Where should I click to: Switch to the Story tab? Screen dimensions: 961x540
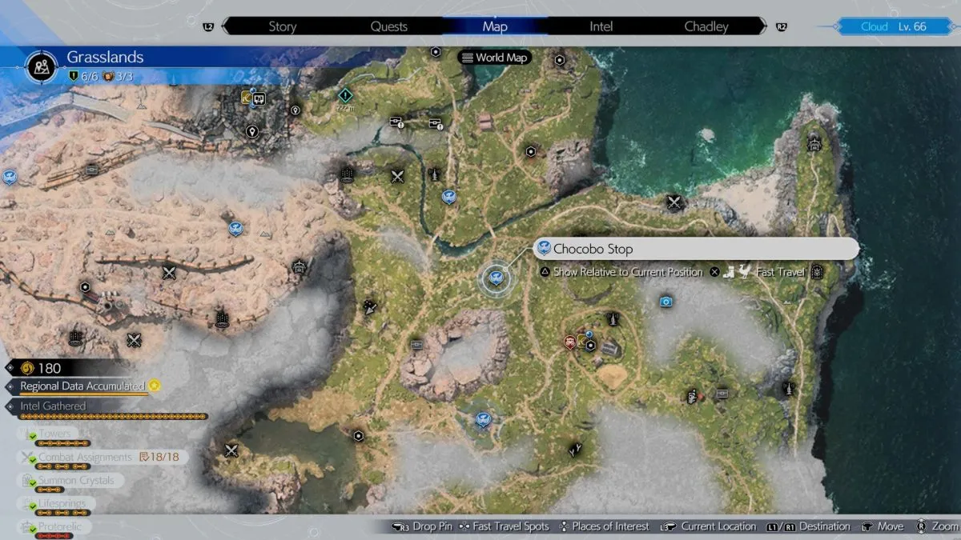point(282,26)
